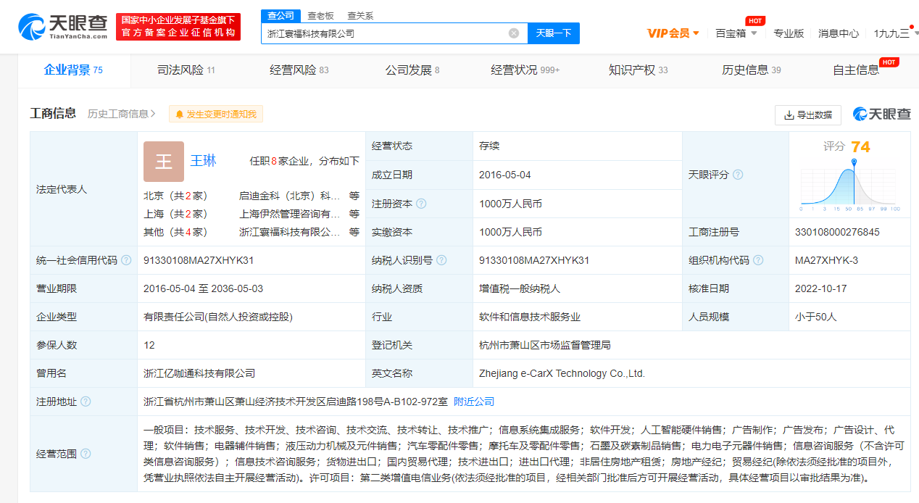Image resolution: width=919 pixels, height=503 pixels.
Task: Click the TianYanCha logo at top left
Action: coord(64,27)
